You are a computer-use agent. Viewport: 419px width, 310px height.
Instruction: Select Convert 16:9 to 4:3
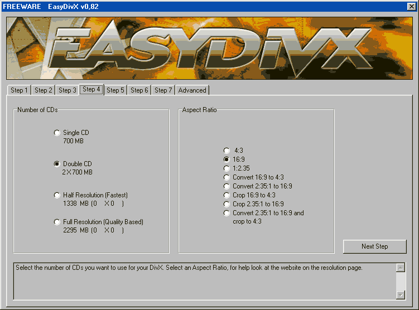click(x=227, y=177)
